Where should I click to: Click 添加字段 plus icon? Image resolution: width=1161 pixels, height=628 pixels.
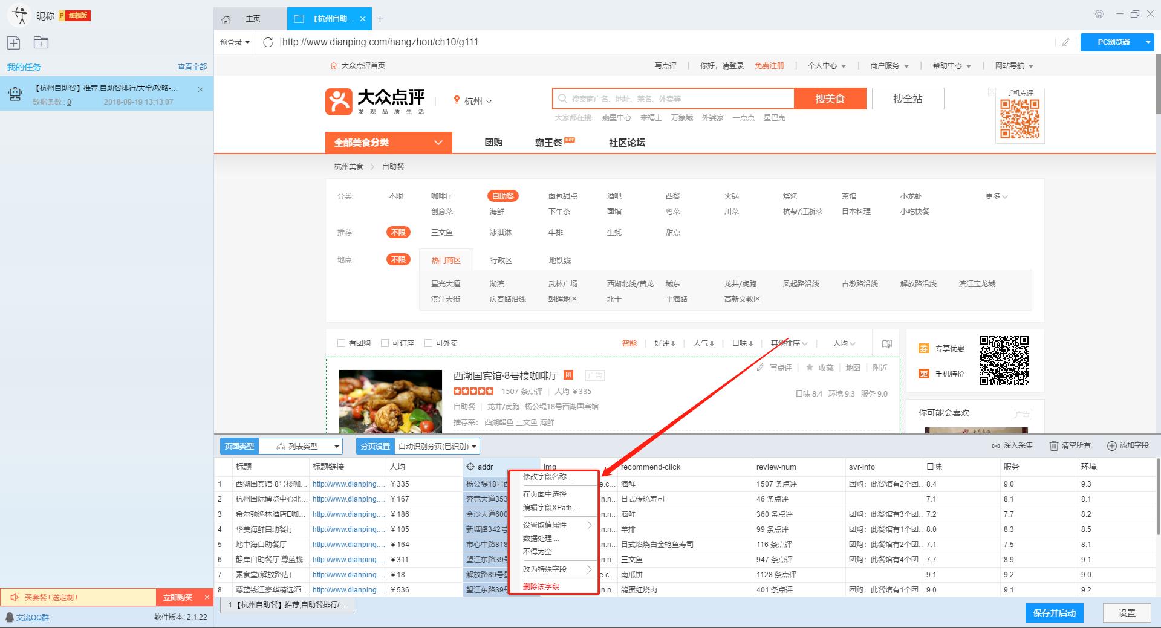[x=1111, y=445]
